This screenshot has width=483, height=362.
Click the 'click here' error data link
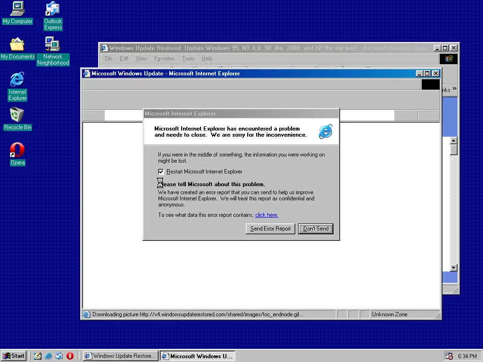coord(266,215)
